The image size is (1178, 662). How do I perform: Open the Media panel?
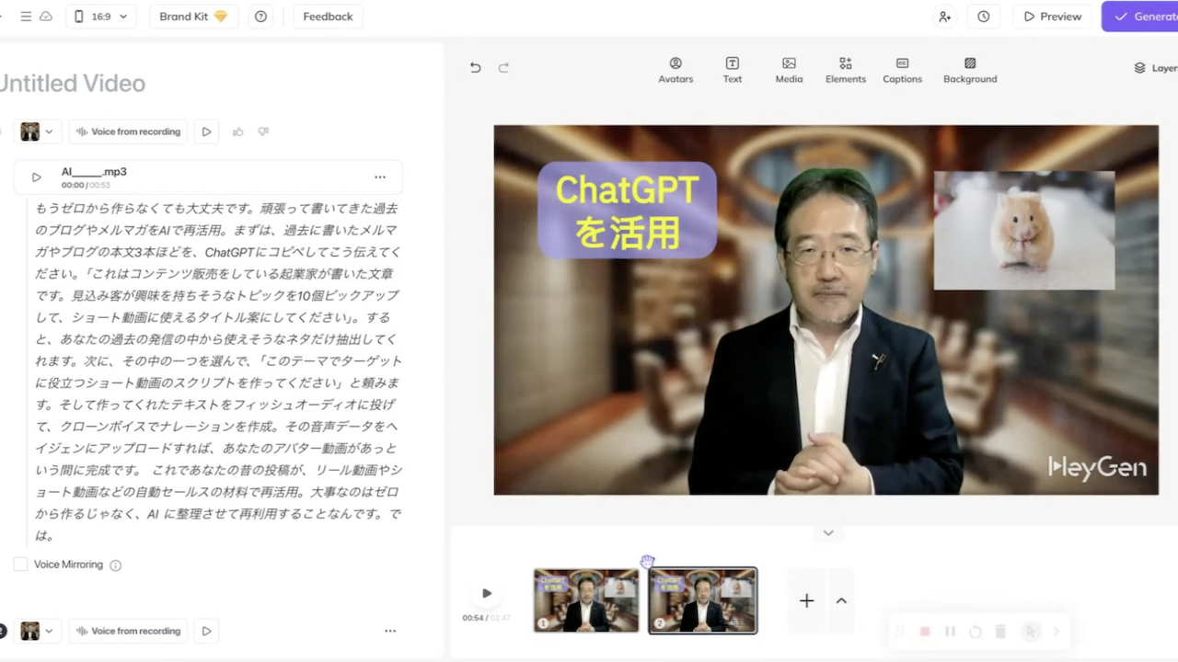point(789,70)
